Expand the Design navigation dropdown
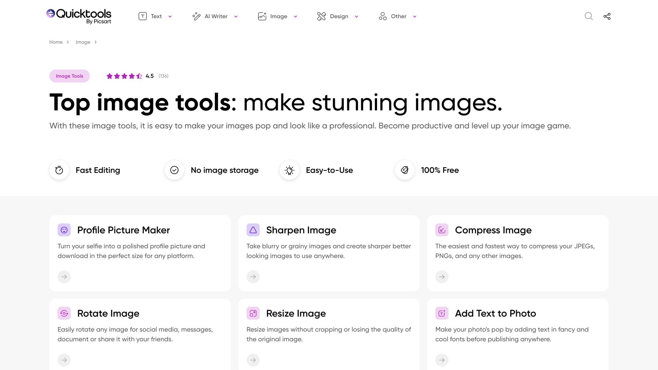 356,16
